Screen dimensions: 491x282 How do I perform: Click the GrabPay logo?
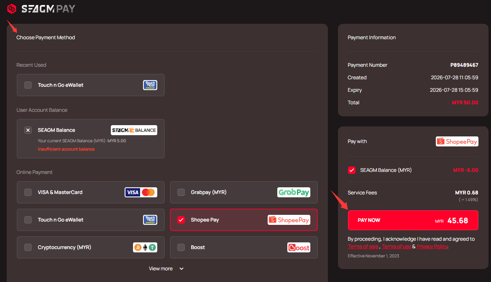(x=294, y=192)
